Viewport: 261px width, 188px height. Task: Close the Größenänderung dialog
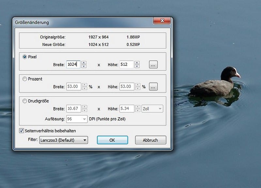click(x=162, y=21)
